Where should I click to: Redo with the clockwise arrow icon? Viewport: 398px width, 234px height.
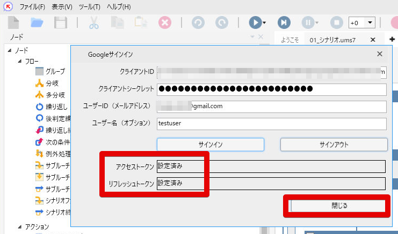[222, 22]
